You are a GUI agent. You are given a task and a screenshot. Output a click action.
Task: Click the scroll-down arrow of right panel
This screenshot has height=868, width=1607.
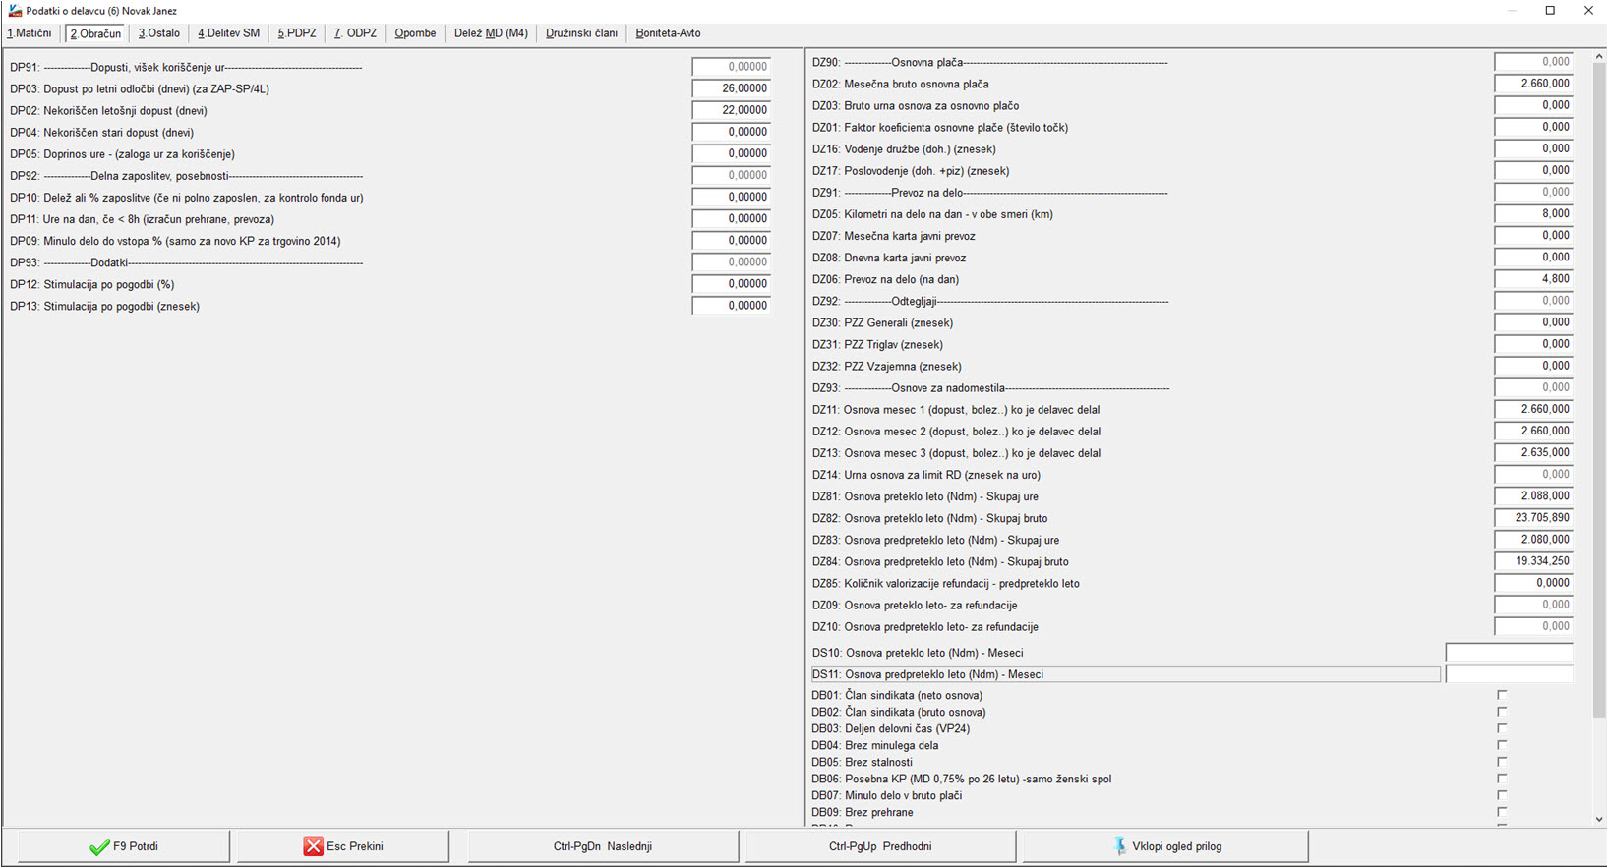pyautogui.click(x=1599, y=819)
